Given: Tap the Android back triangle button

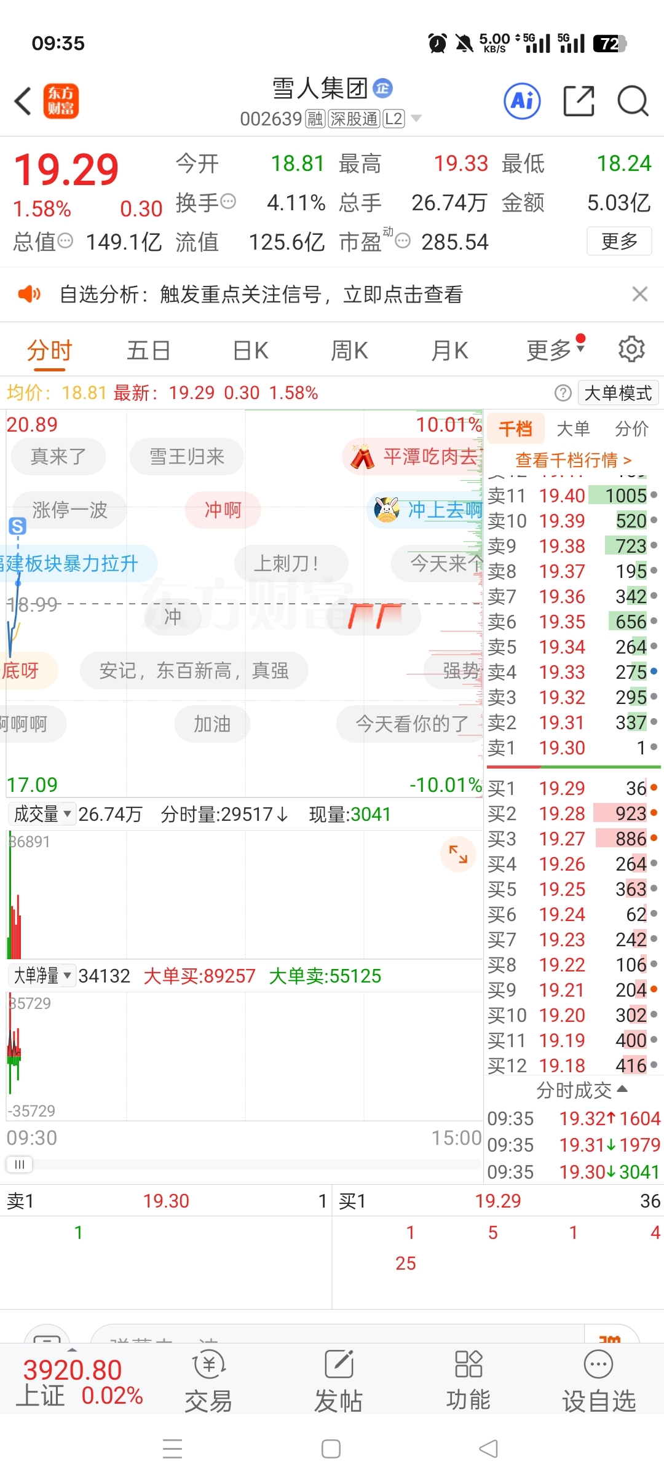Looking at the screenshot, I should point(489,1449).
